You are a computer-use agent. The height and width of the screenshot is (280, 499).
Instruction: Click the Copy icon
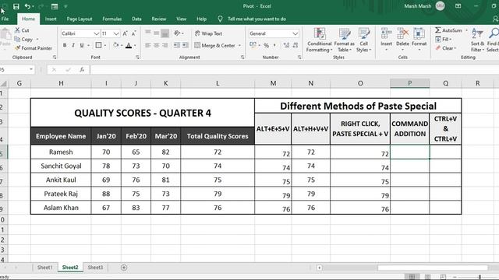pos(17,39)
